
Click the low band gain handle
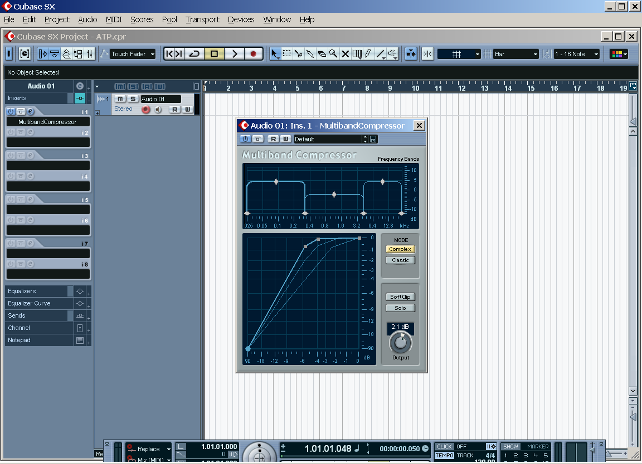[x=276, y=181]
